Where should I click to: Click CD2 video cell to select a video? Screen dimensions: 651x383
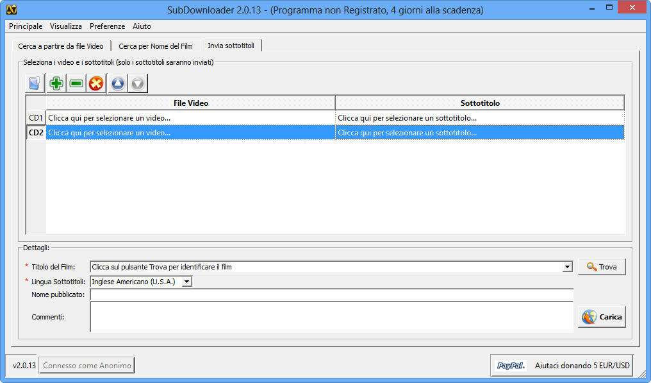tap(190, 133)
